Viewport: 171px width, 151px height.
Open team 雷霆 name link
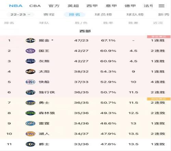44,124
